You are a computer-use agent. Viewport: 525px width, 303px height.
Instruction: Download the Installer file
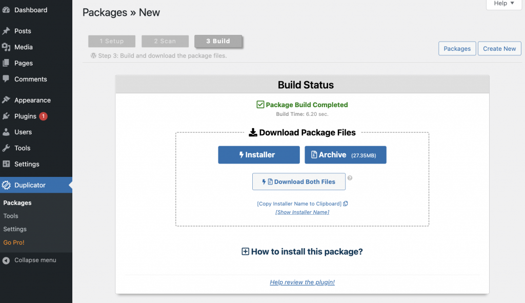pos(258,155)
